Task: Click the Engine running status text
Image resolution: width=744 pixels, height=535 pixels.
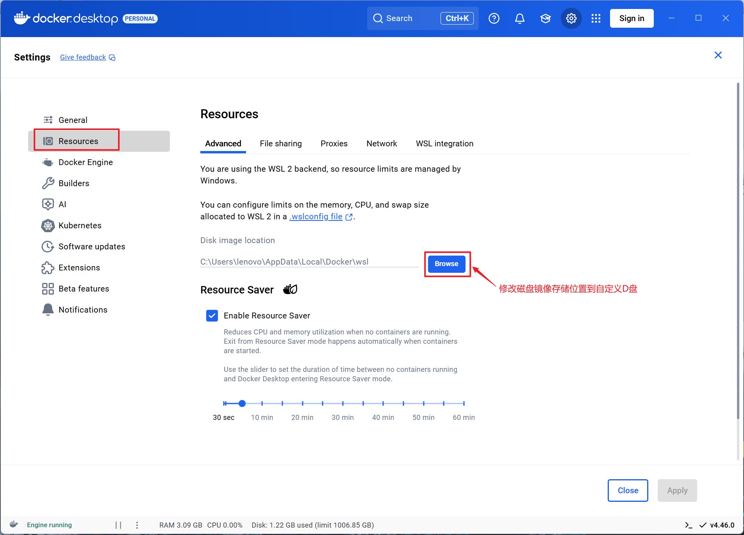Action: (x=49, y=525)
